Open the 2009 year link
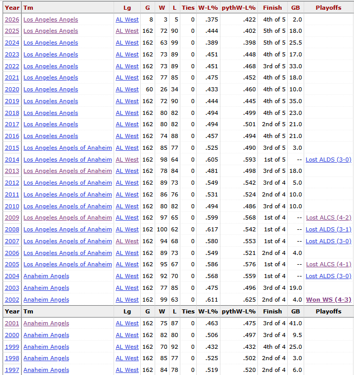Screen dimensions: 354x375 [12, 218]
